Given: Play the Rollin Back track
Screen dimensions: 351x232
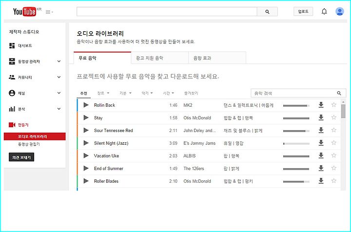Looking at the screenshot, I should coord(86,105).
